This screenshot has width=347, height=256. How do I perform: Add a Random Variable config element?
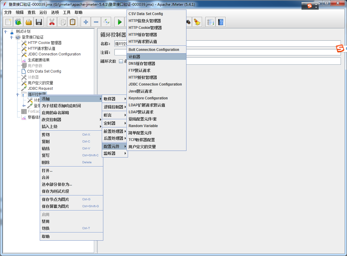156,126
